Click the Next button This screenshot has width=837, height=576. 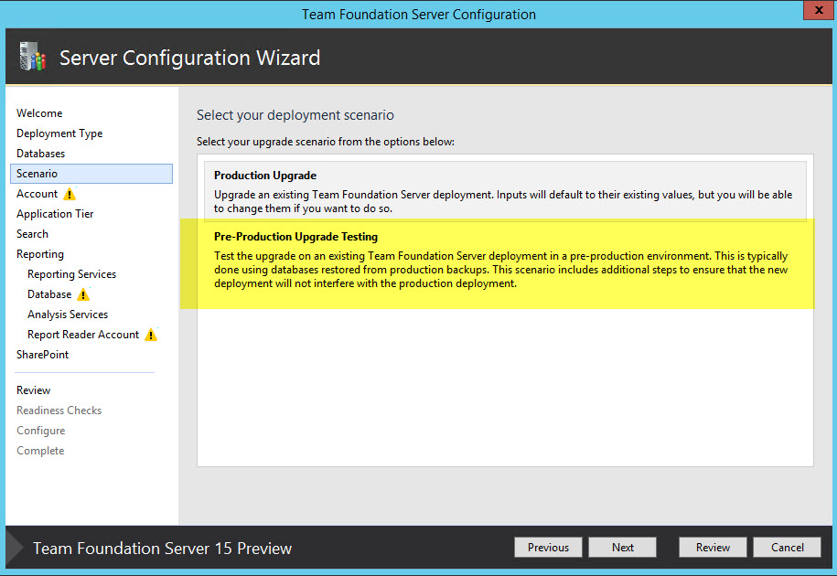pos(622,547)
